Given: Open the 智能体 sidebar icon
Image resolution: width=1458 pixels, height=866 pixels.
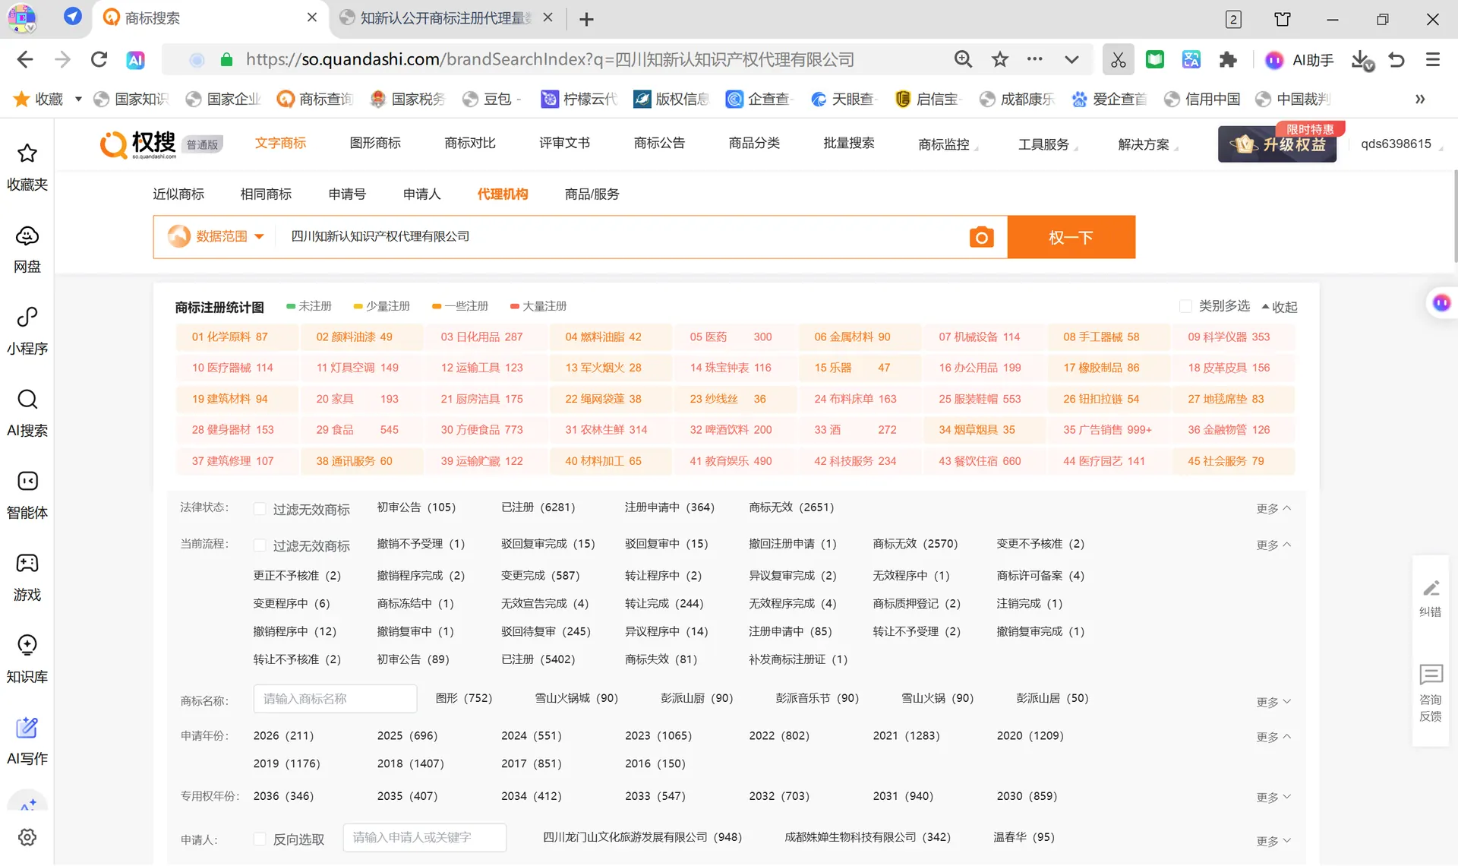Looking at the screenshot, I should 27,496.
